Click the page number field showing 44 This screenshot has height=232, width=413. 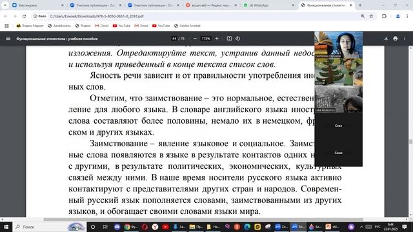[174, 39]
